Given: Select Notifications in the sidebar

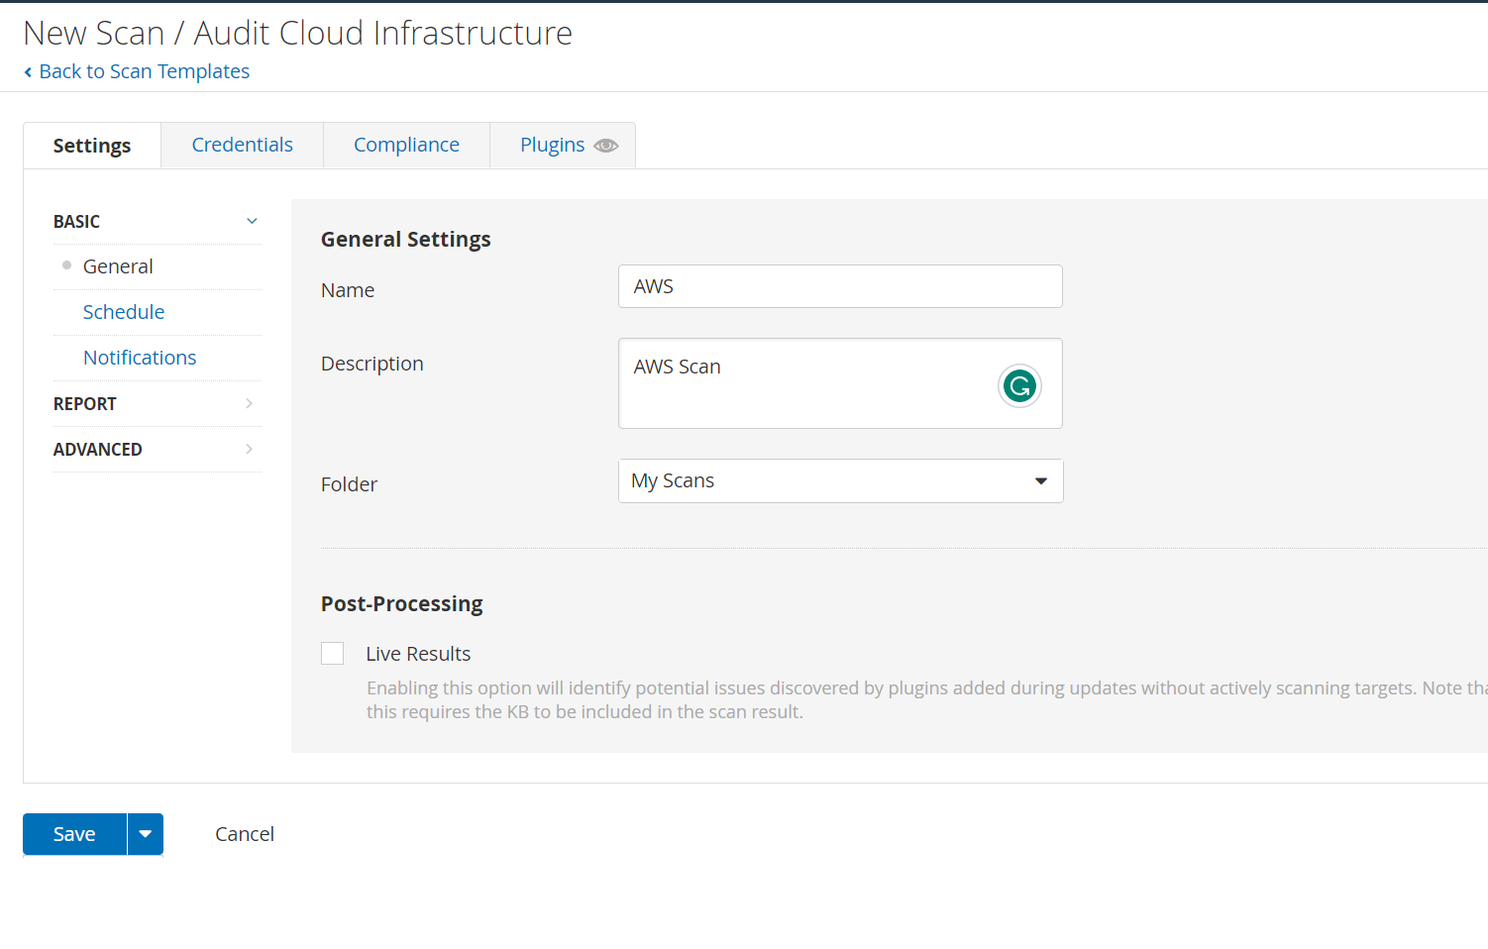Looking at the screenshot, I should point(140,357).
